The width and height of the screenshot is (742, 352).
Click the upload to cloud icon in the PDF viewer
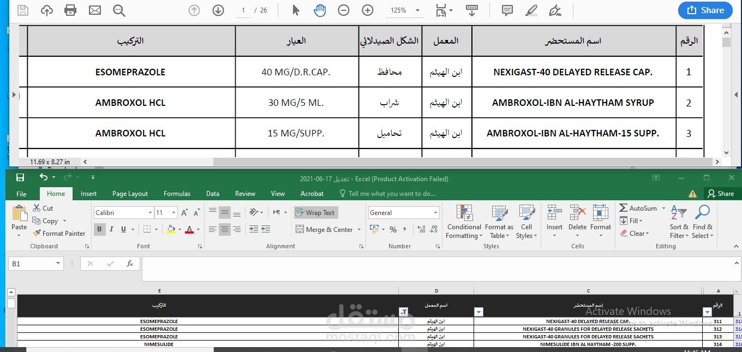[x=47, y=10]
